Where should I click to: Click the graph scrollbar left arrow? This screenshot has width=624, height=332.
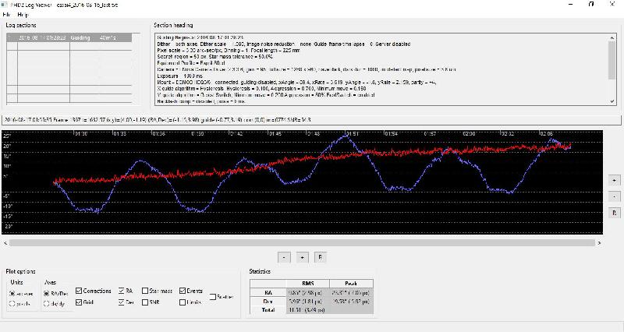click(5, 242)
